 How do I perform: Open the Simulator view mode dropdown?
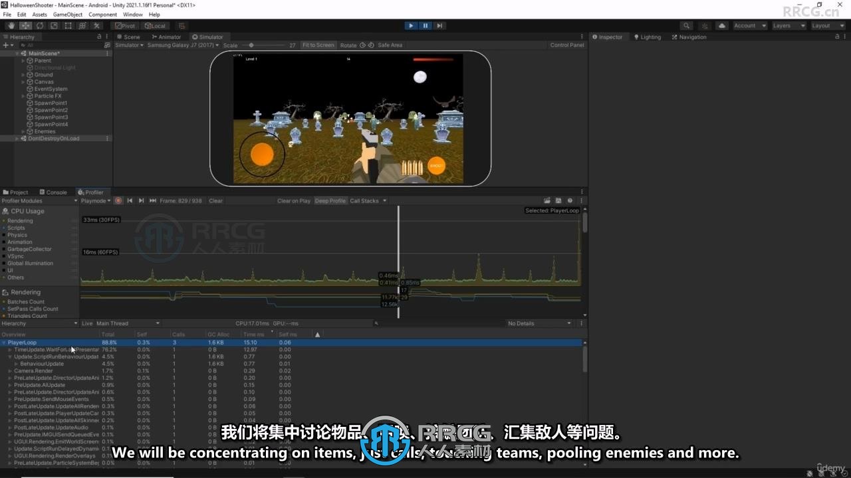(129, 45)
